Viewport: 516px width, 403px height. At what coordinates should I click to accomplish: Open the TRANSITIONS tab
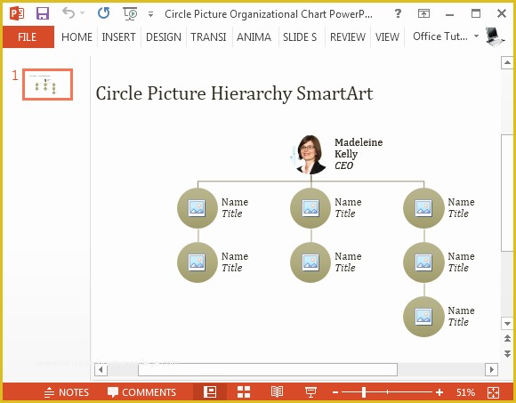(208, 37)
